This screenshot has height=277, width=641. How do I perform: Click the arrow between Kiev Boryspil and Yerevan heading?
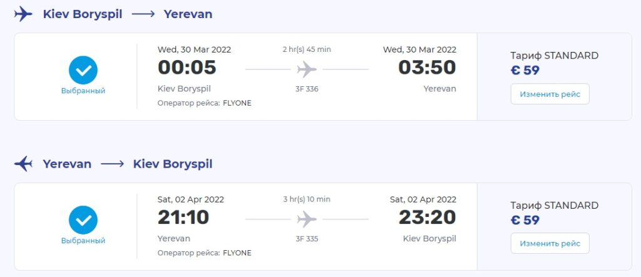tap(143, 14)
